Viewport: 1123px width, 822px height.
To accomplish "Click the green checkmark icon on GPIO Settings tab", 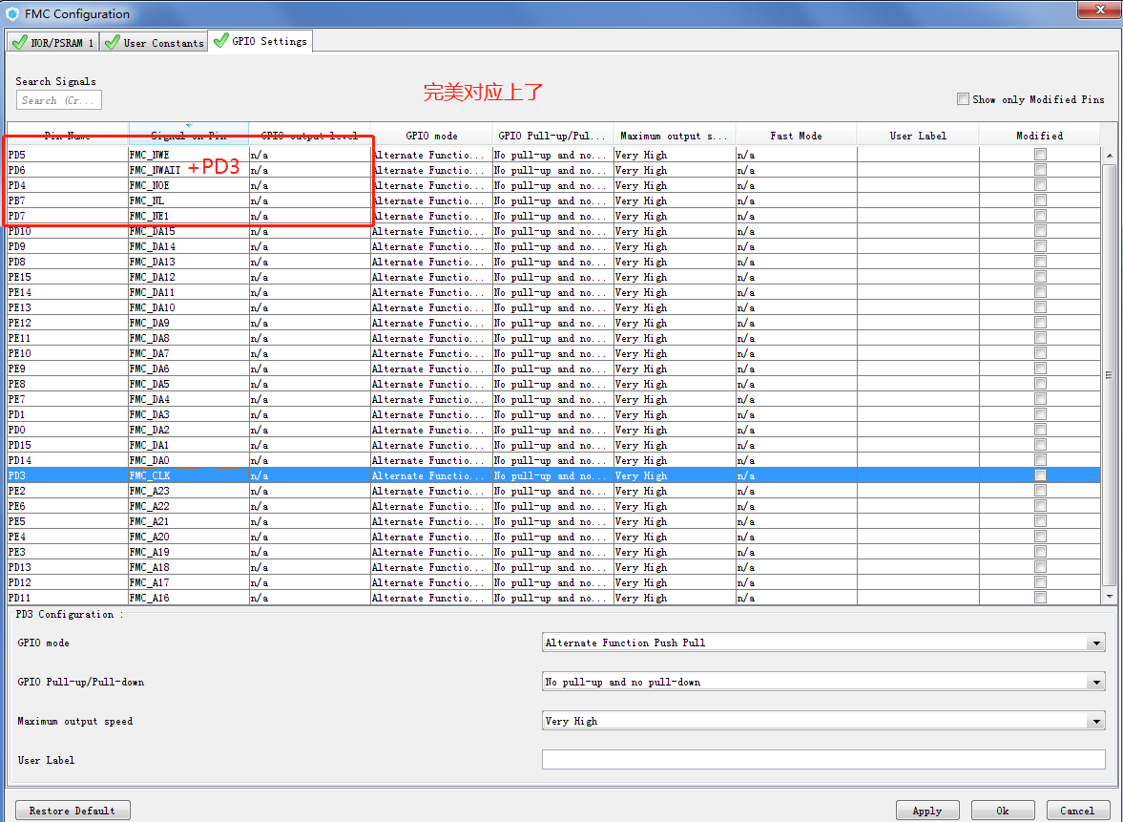I will click(223, 41).
